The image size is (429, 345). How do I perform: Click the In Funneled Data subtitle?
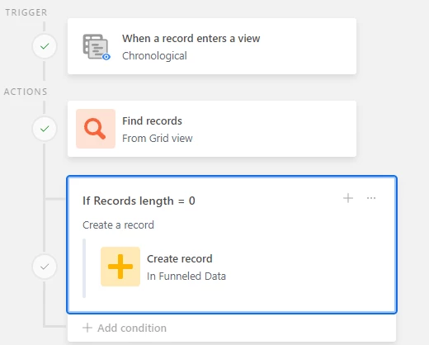tap(186, 276)
